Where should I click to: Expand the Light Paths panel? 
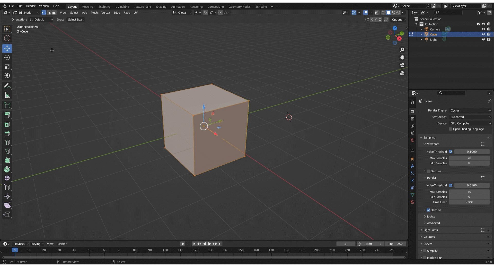[430, 230]
